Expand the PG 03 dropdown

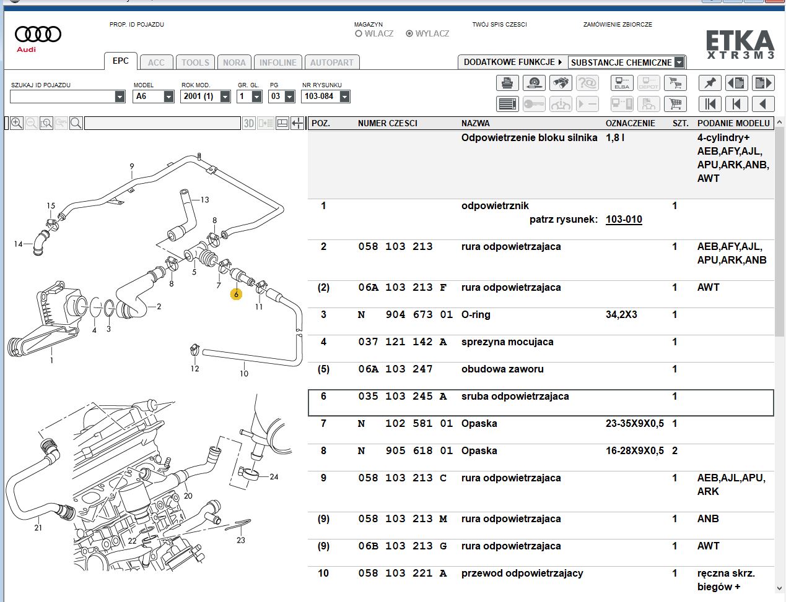pyautogui.click(x=289, y=97)
